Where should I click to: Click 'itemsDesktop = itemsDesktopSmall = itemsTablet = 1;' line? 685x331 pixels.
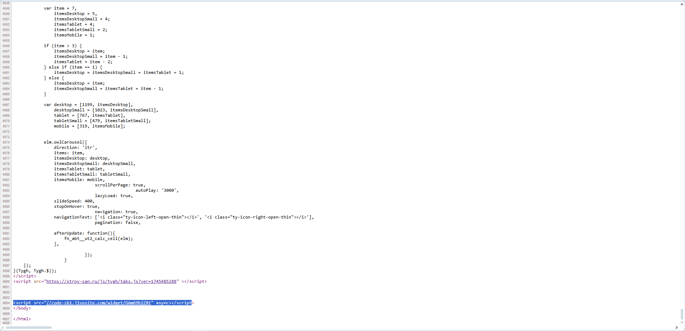[119, 72]
